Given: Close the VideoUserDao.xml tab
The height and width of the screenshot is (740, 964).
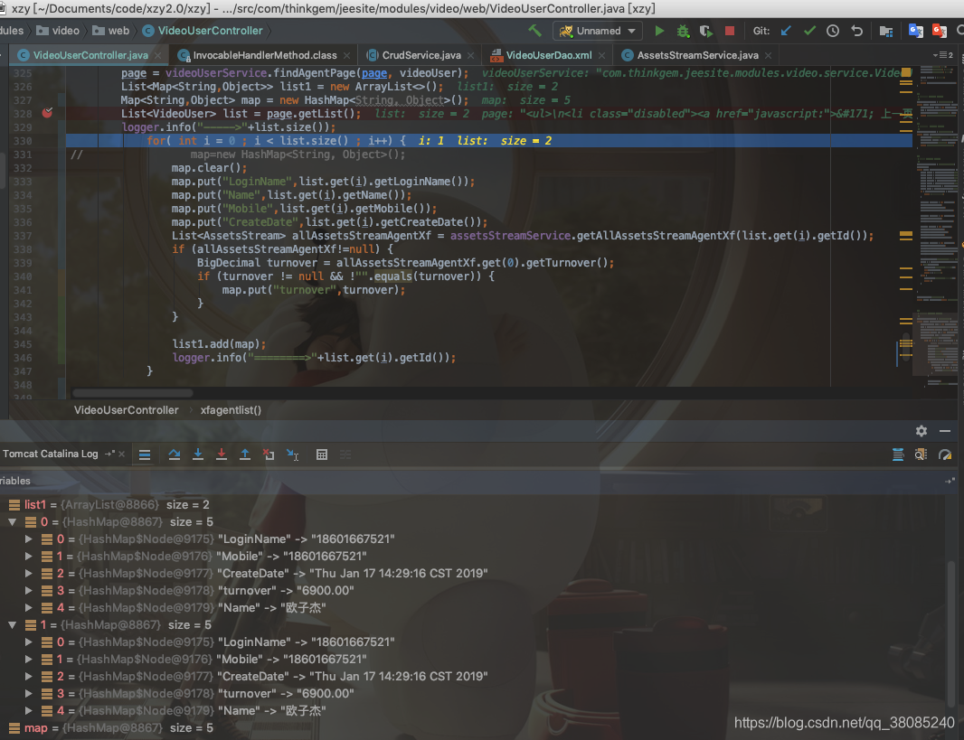Looking at the screenshot, I should click(602, 55).
